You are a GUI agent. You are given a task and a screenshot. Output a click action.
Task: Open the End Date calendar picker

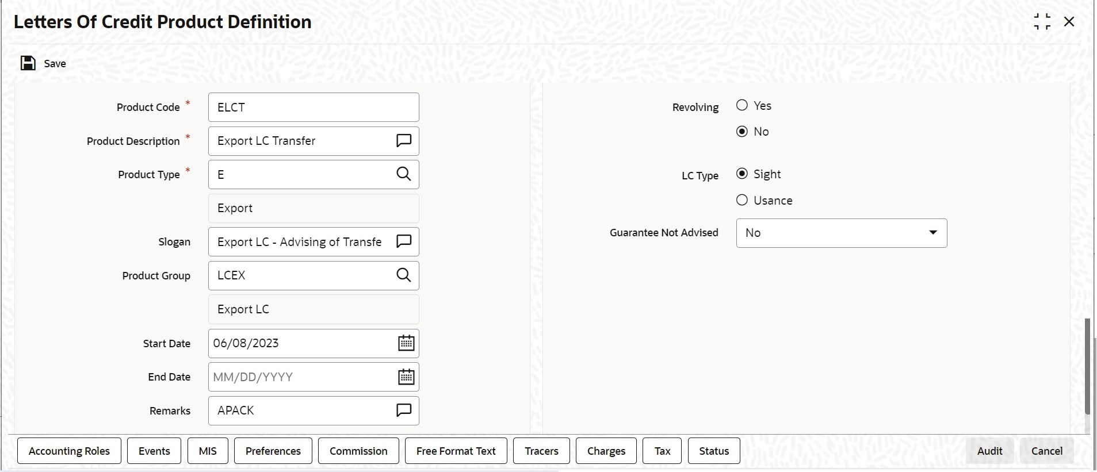(x=406, y=377)
